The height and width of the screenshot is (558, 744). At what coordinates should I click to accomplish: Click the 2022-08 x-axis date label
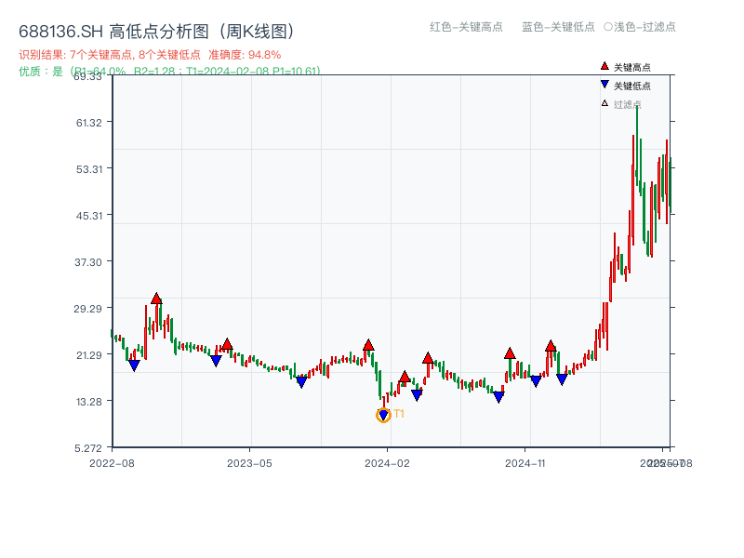[x=112, y=463]
